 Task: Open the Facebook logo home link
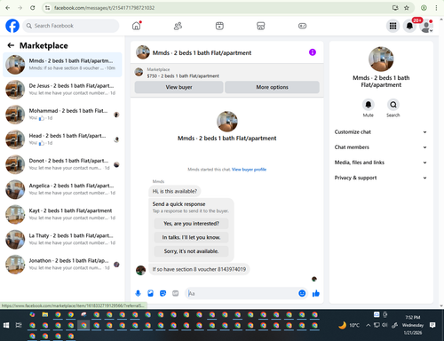click(12, 26)
